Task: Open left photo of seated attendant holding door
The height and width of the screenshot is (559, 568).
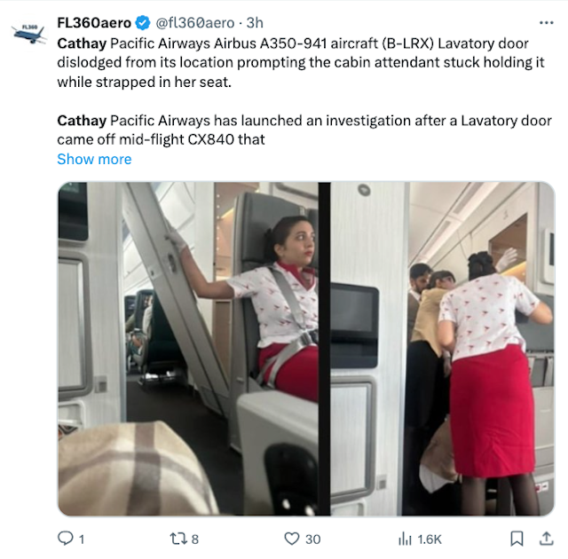Action: click(188, 349)
